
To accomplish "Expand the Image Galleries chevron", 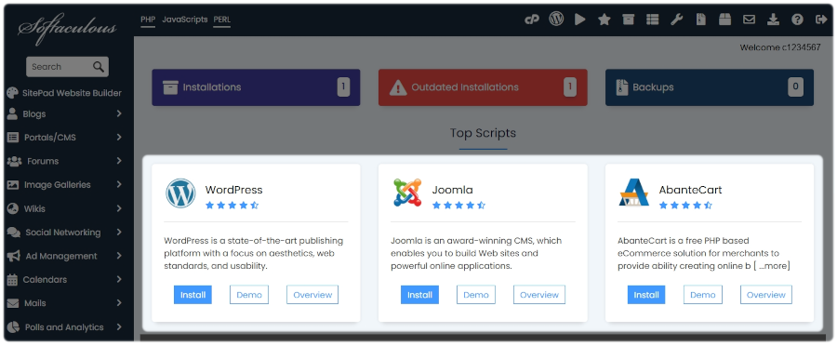I will pyautogui.click(x=119, y=184).
